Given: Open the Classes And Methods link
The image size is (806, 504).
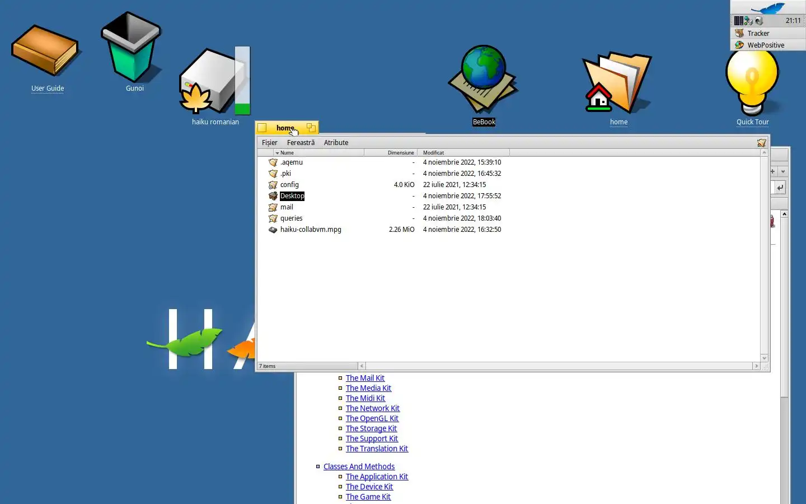Looking at the screenshot, I should [359, 466].
